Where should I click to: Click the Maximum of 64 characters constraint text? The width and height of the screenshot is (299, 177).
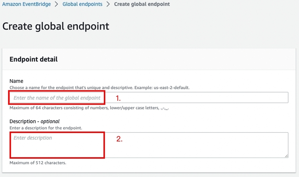pyautogui.click(x=89, y=108)
